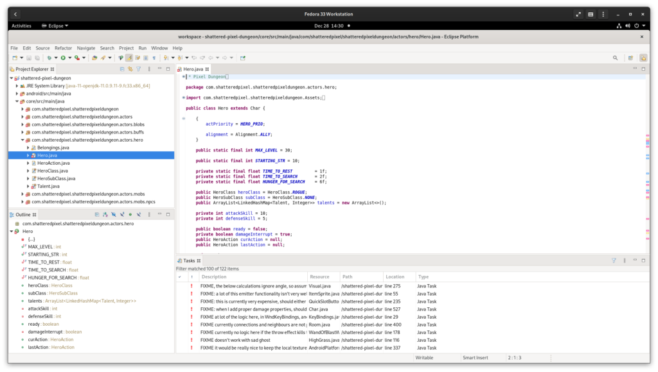Open the GNOME Activities overview

(x=21, y=26)
